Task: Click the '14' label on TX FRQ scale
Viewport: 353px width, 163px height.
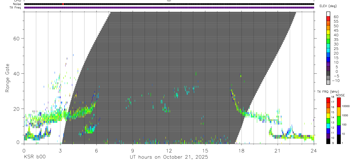Action: pyautogui.click(x=333, y=117)
